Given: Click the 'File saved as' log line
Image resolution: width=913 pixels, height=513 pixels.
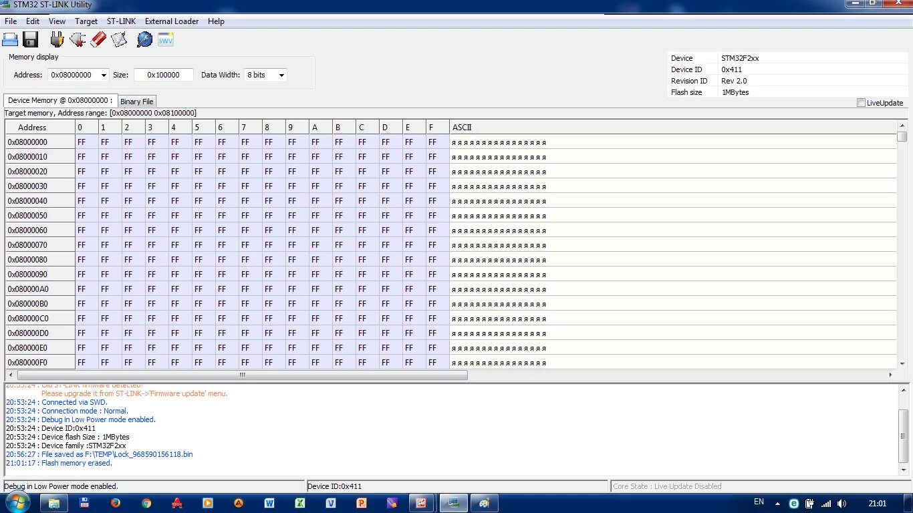Looking at the screenshot, I should tap(99, 454).
